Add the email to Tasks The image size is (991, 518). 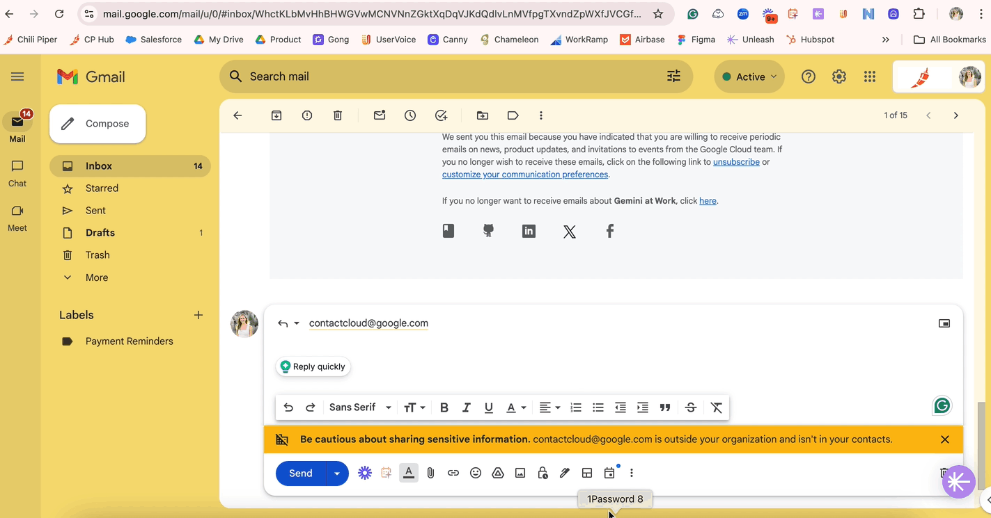(x=441, y=115)
